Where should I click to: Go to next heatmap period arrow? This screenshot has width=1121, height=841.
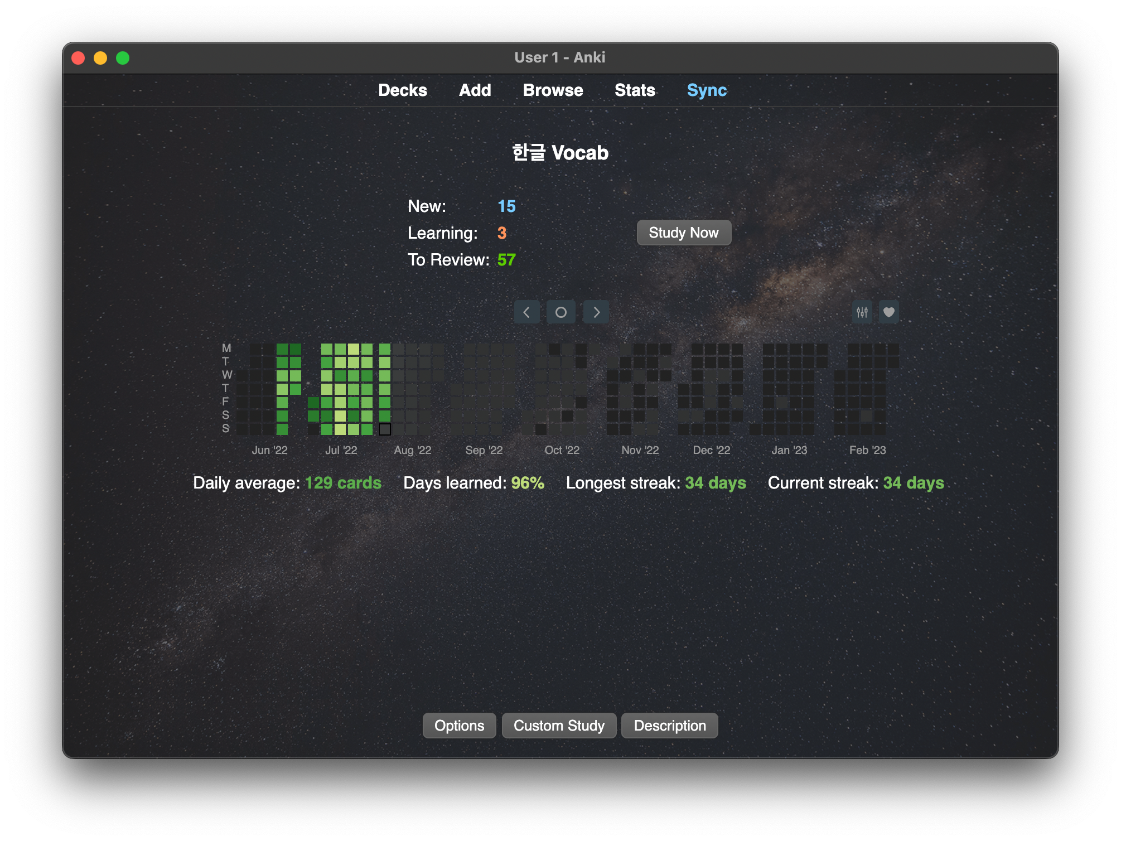click(x=596, y=312)
